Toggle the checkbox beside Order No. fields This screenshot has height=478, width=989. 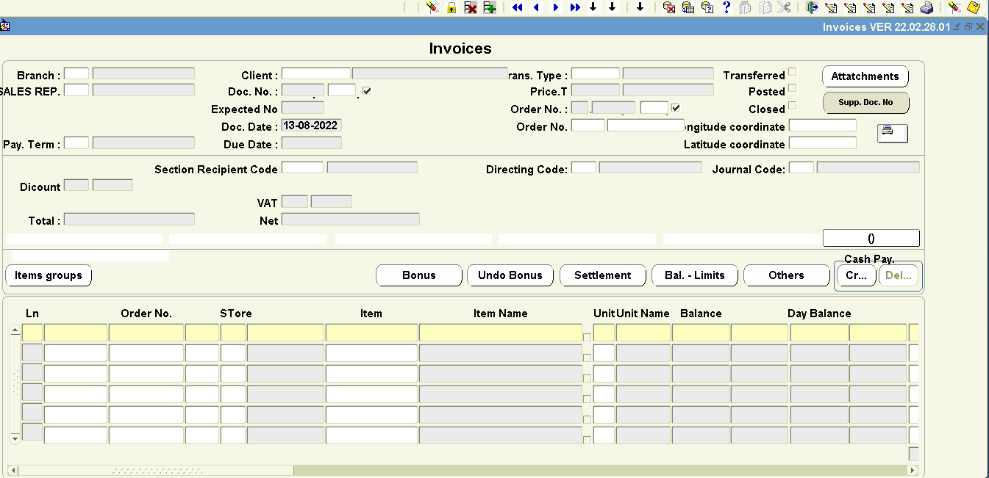(676, 108)
